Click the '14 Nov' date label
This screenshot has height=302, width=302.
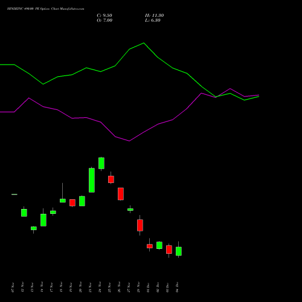pos(42,287)
